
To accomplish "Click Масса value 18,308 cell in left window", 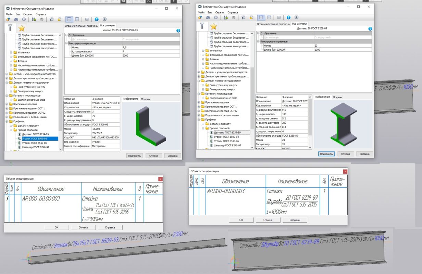I will [106, 129].
